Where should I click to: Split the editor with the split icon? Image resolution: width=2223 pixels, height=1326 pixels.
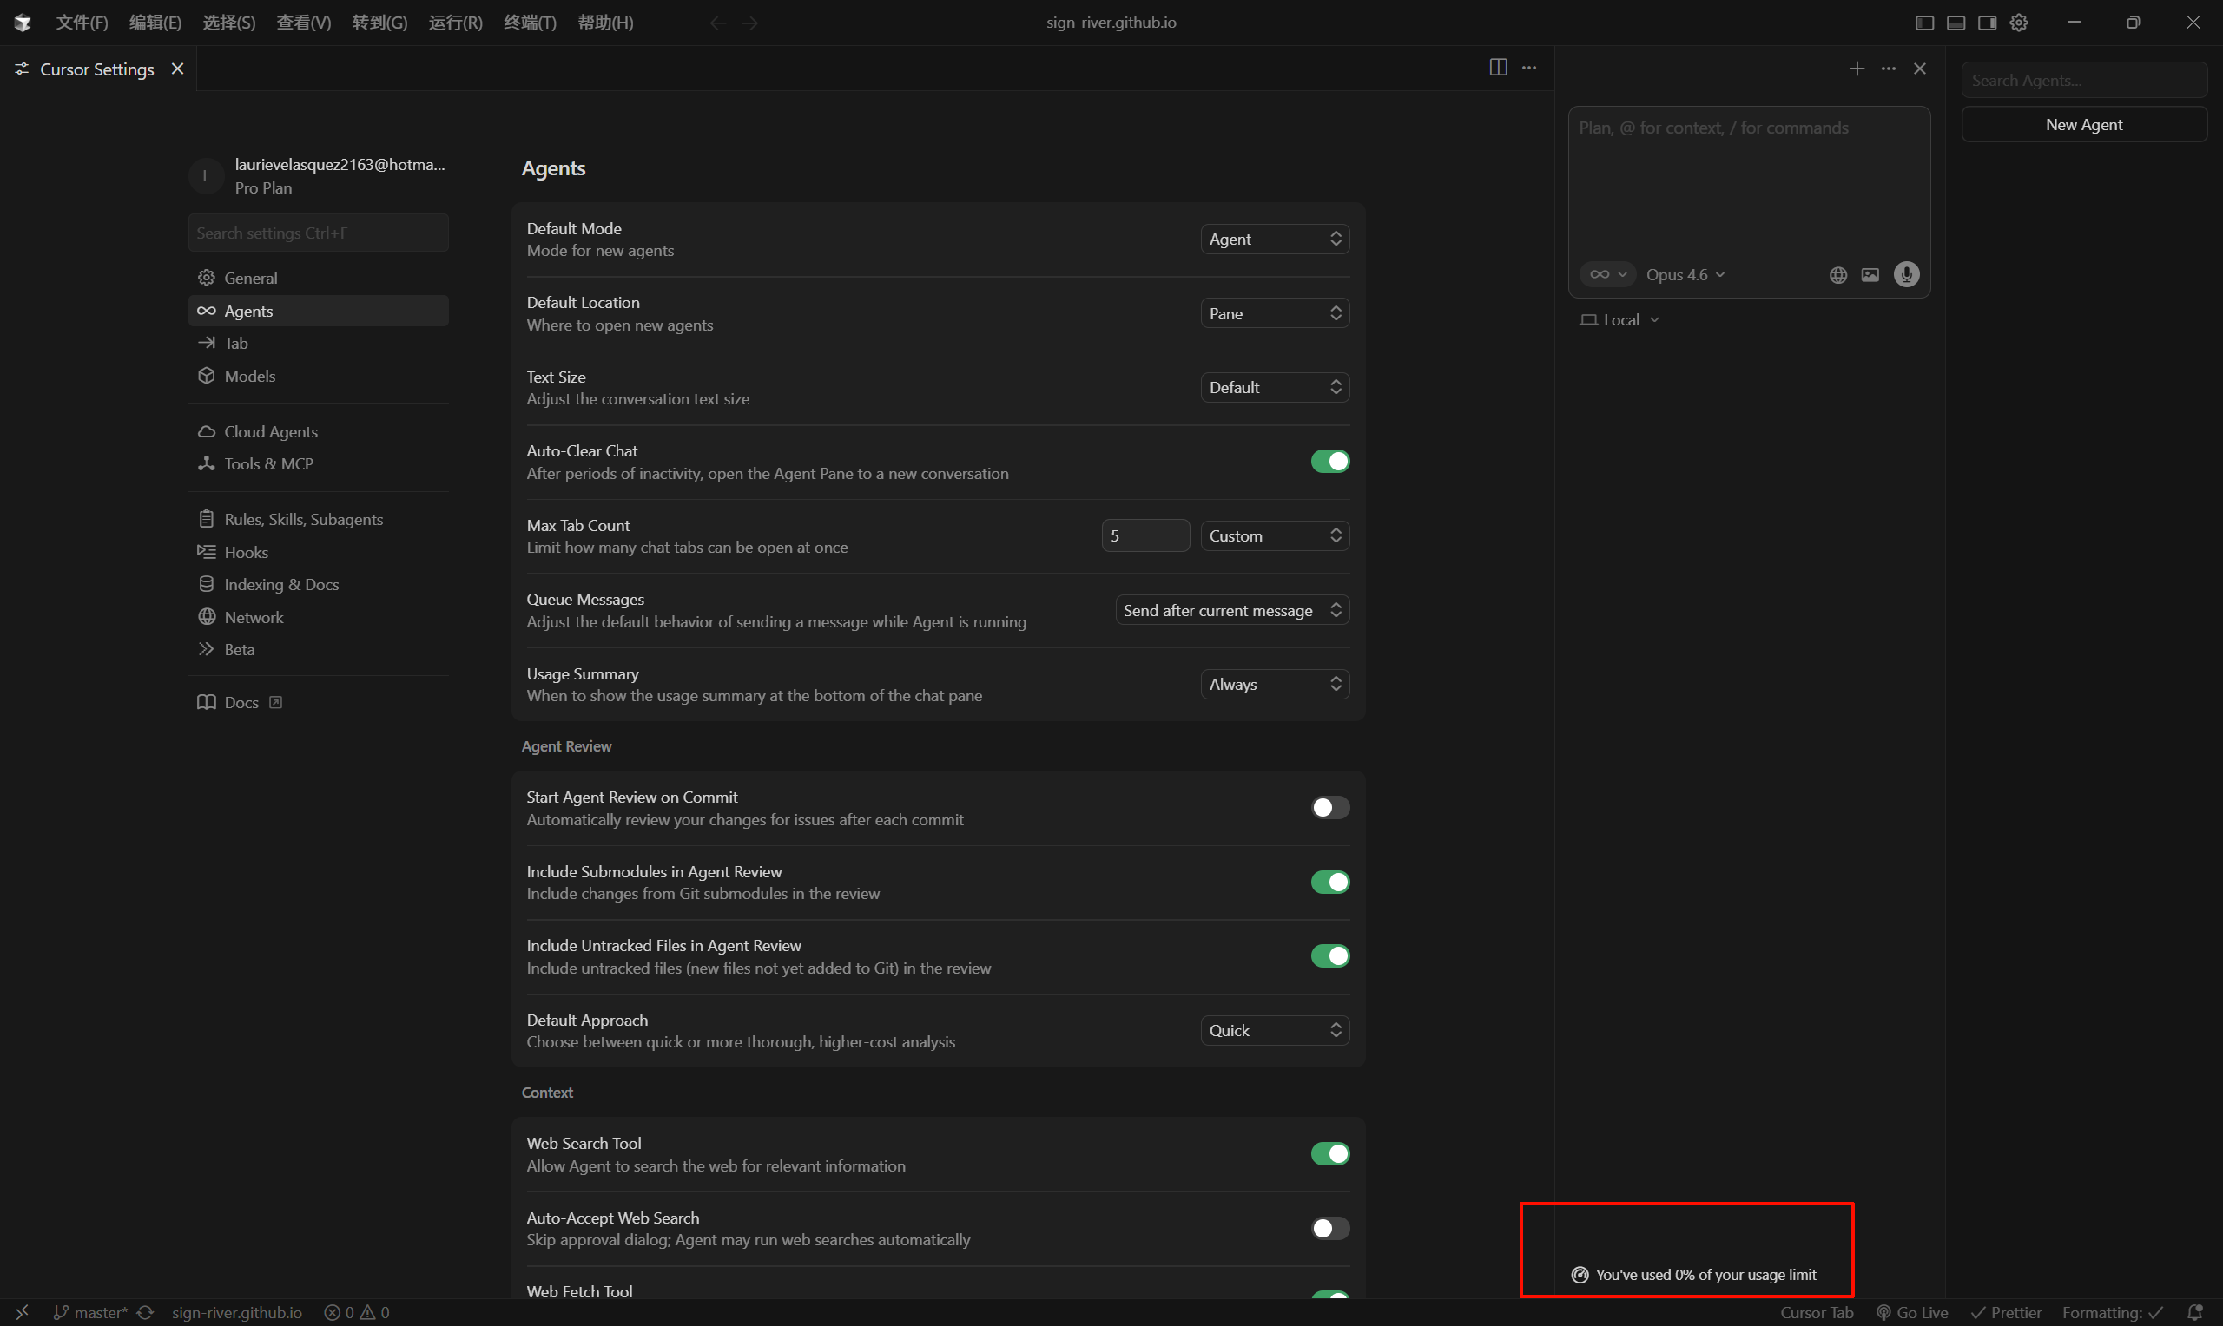(x=1498, y=68)
